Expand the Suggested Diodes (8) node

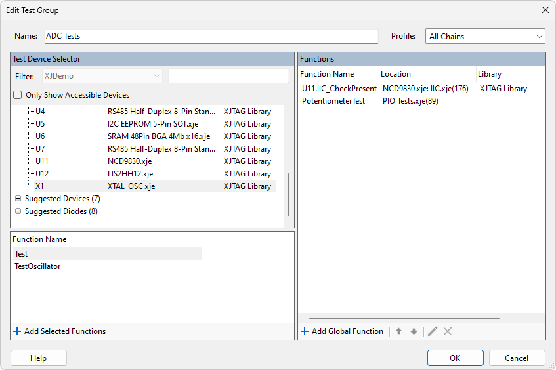[18, 211]
